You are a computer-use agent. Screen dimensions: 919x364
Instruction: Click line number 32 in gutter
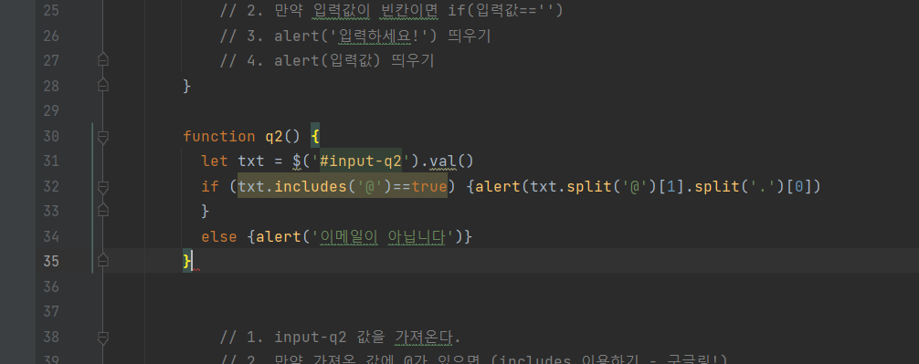point(51,187)
